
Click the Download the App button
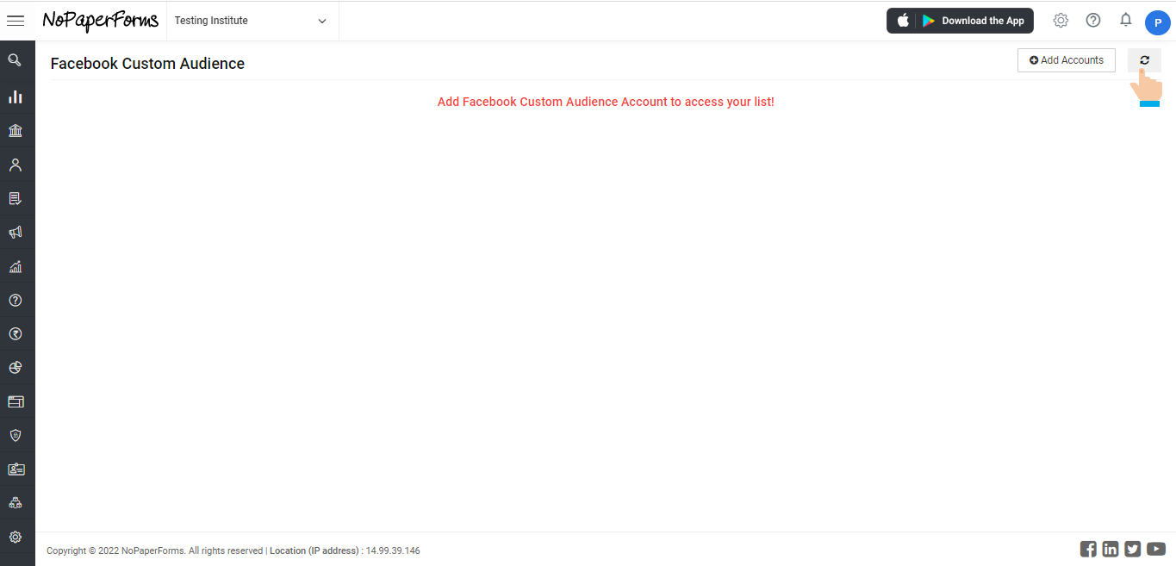(960, 21)
